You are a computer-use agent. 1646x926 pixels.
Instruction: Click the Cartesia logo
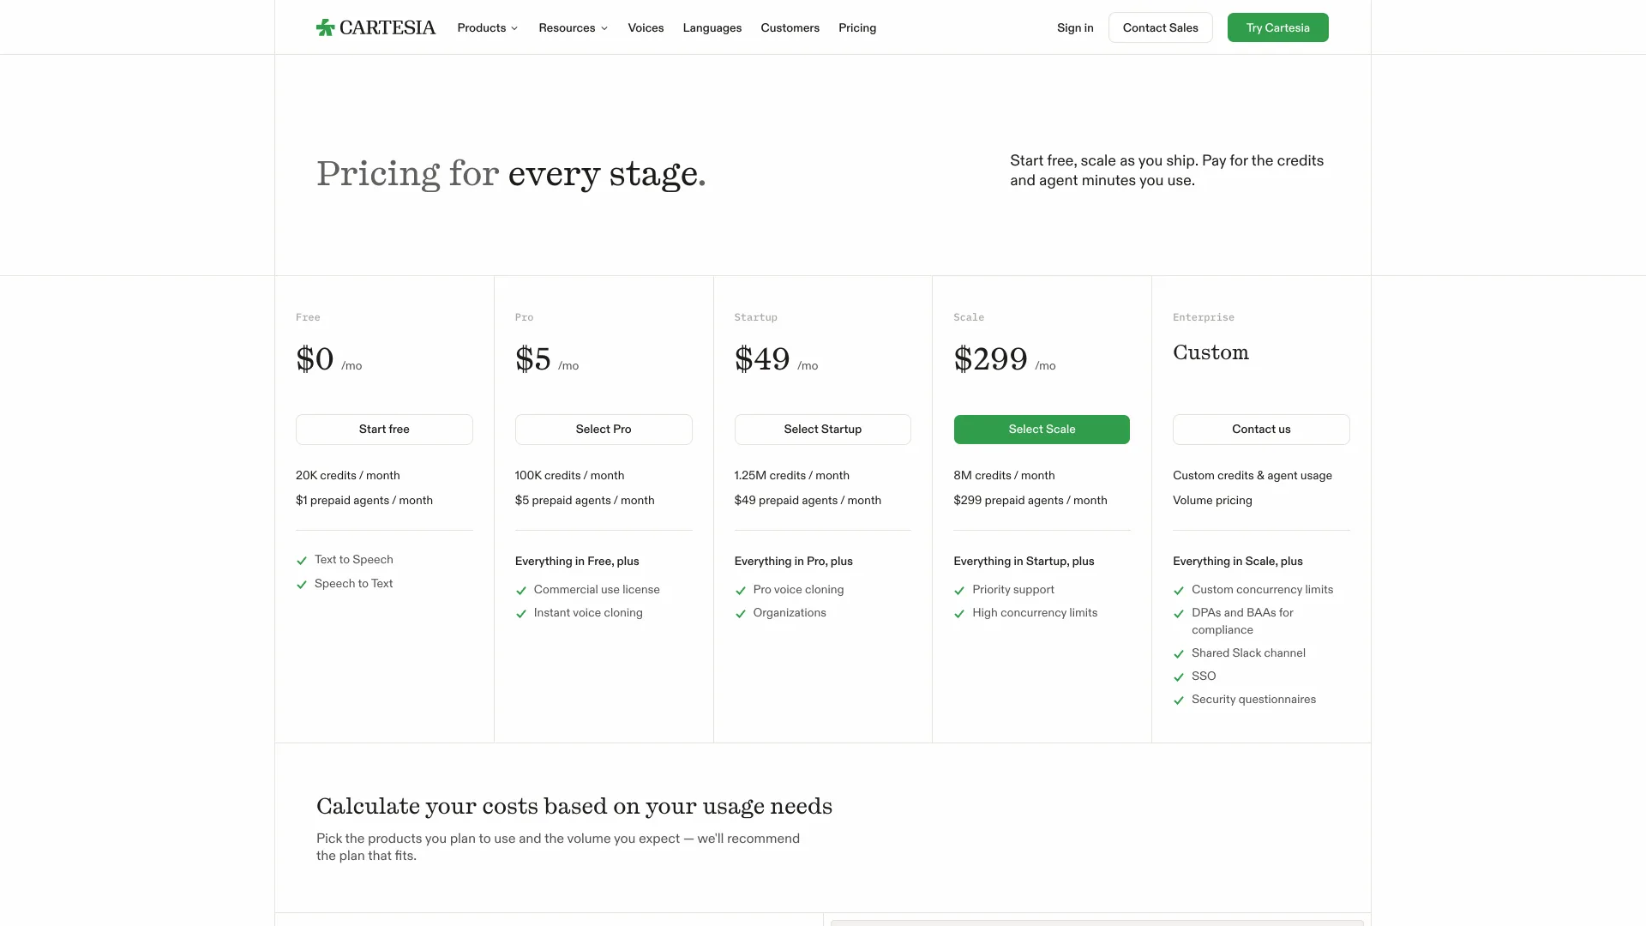pos(375,27)
